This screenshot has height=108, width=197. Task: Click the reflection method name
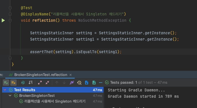coord(44,20)
